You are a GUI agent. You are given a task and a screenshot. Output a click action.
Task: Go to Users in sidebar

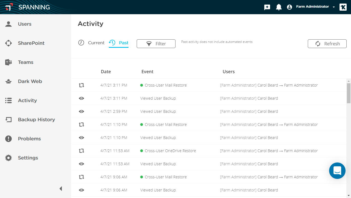25,24
